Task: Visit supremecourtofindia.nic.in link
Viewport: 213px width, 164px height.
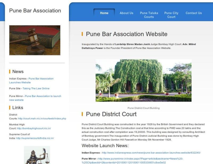Action: point(35,138)
